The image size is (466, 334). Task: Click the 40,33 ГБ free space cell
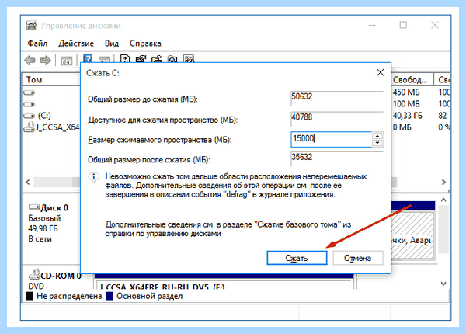coord(408,116)
